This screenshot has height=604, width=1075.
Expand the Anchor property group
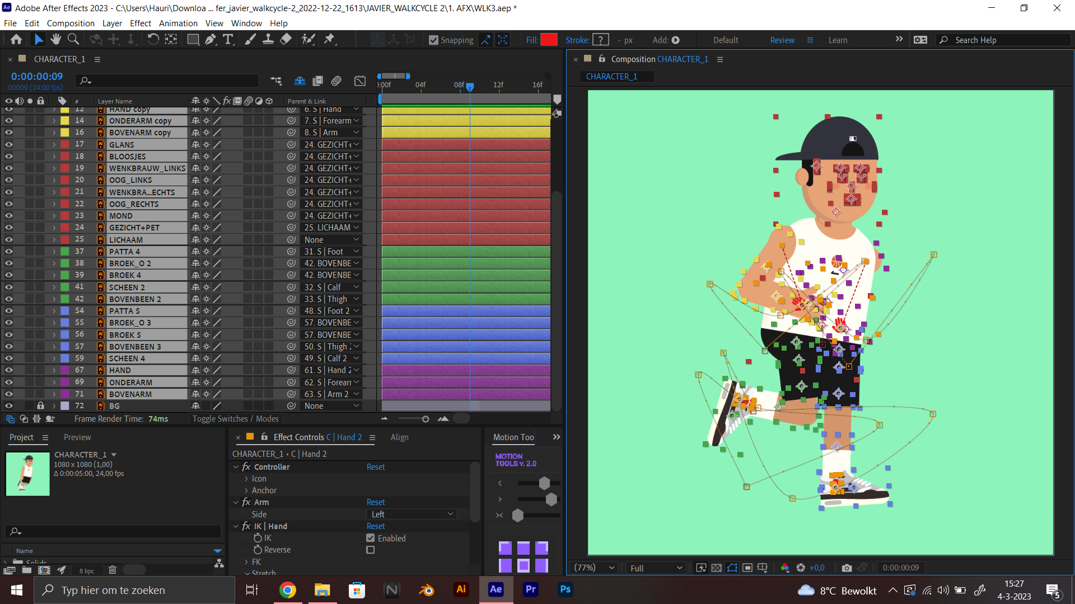coord(246,490)
